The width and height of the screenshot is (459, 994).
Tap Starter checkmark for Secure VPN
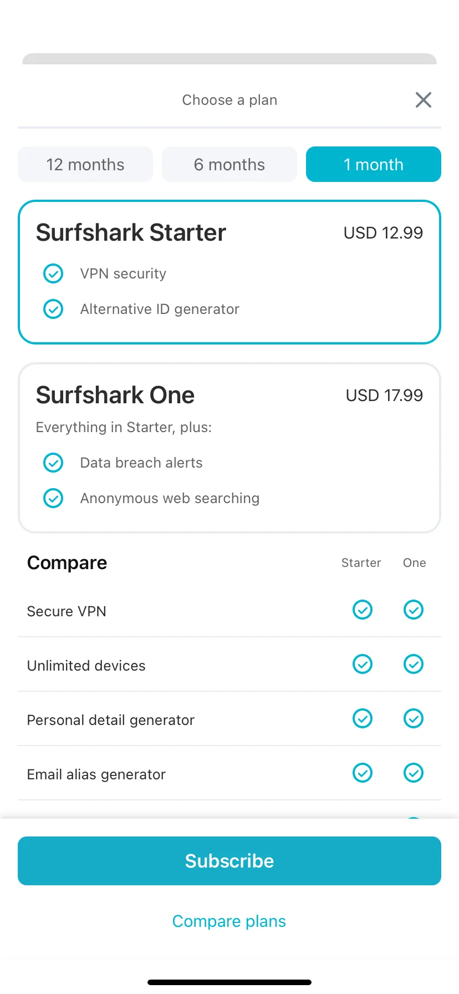point(363,610)
